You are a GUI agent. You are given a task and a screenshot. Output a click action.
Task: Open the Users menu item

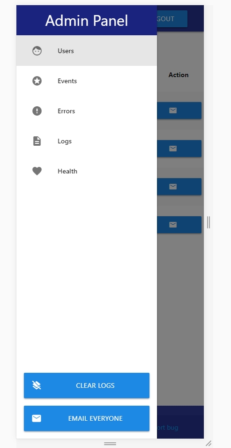(x=87, y=51)
